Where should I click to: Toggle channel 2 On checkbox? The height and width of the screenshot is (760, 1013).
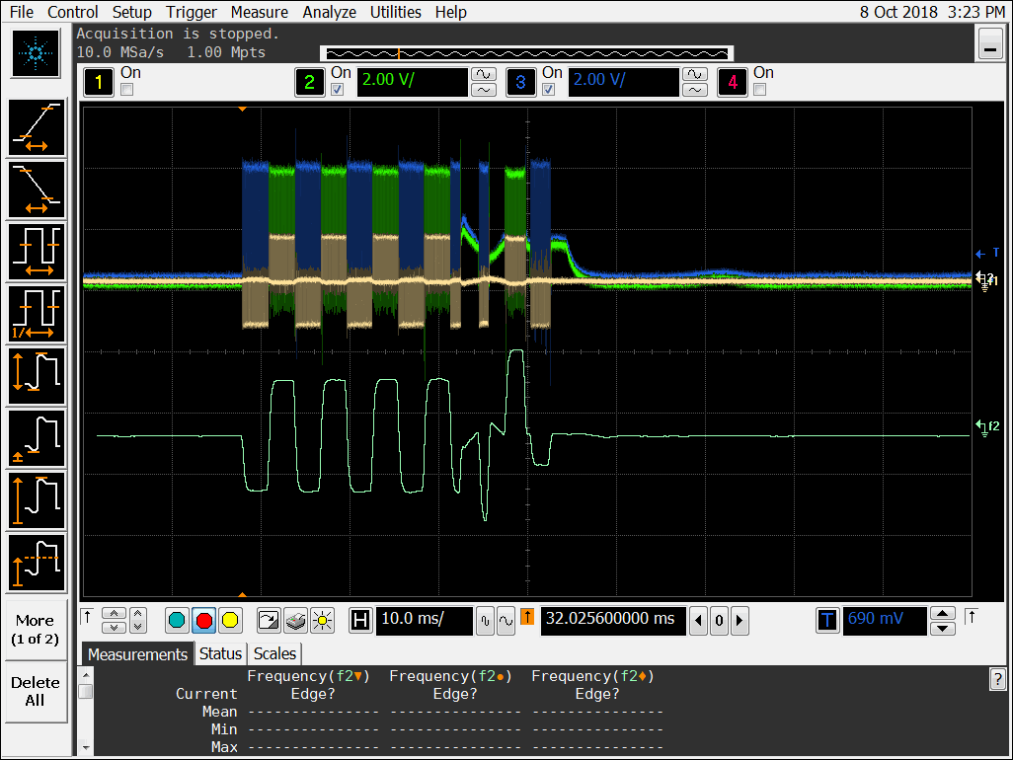(338, 90)
